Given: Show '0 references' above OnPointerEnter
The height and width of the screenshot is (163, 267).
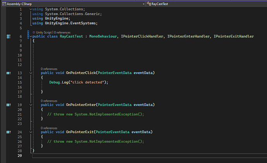Looking at the screenshot, I should [x=49, y=101].
